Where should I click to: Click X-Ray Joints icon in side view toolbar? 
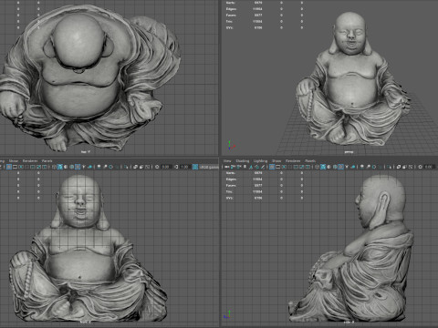411,167
